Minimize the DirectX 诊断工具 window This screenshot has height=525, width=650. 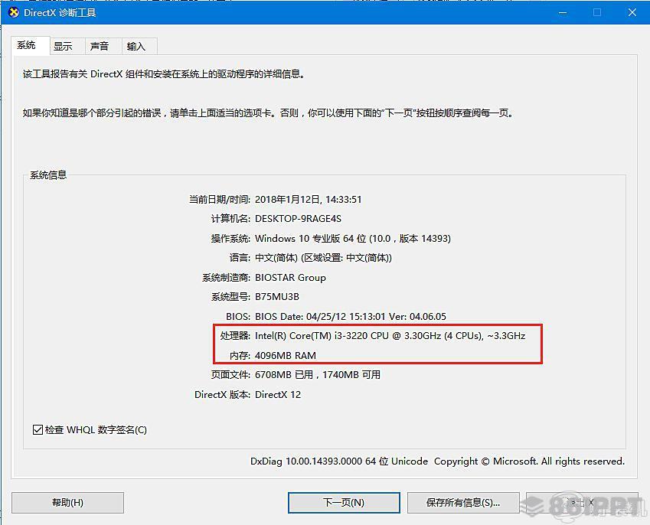[563, 12]
